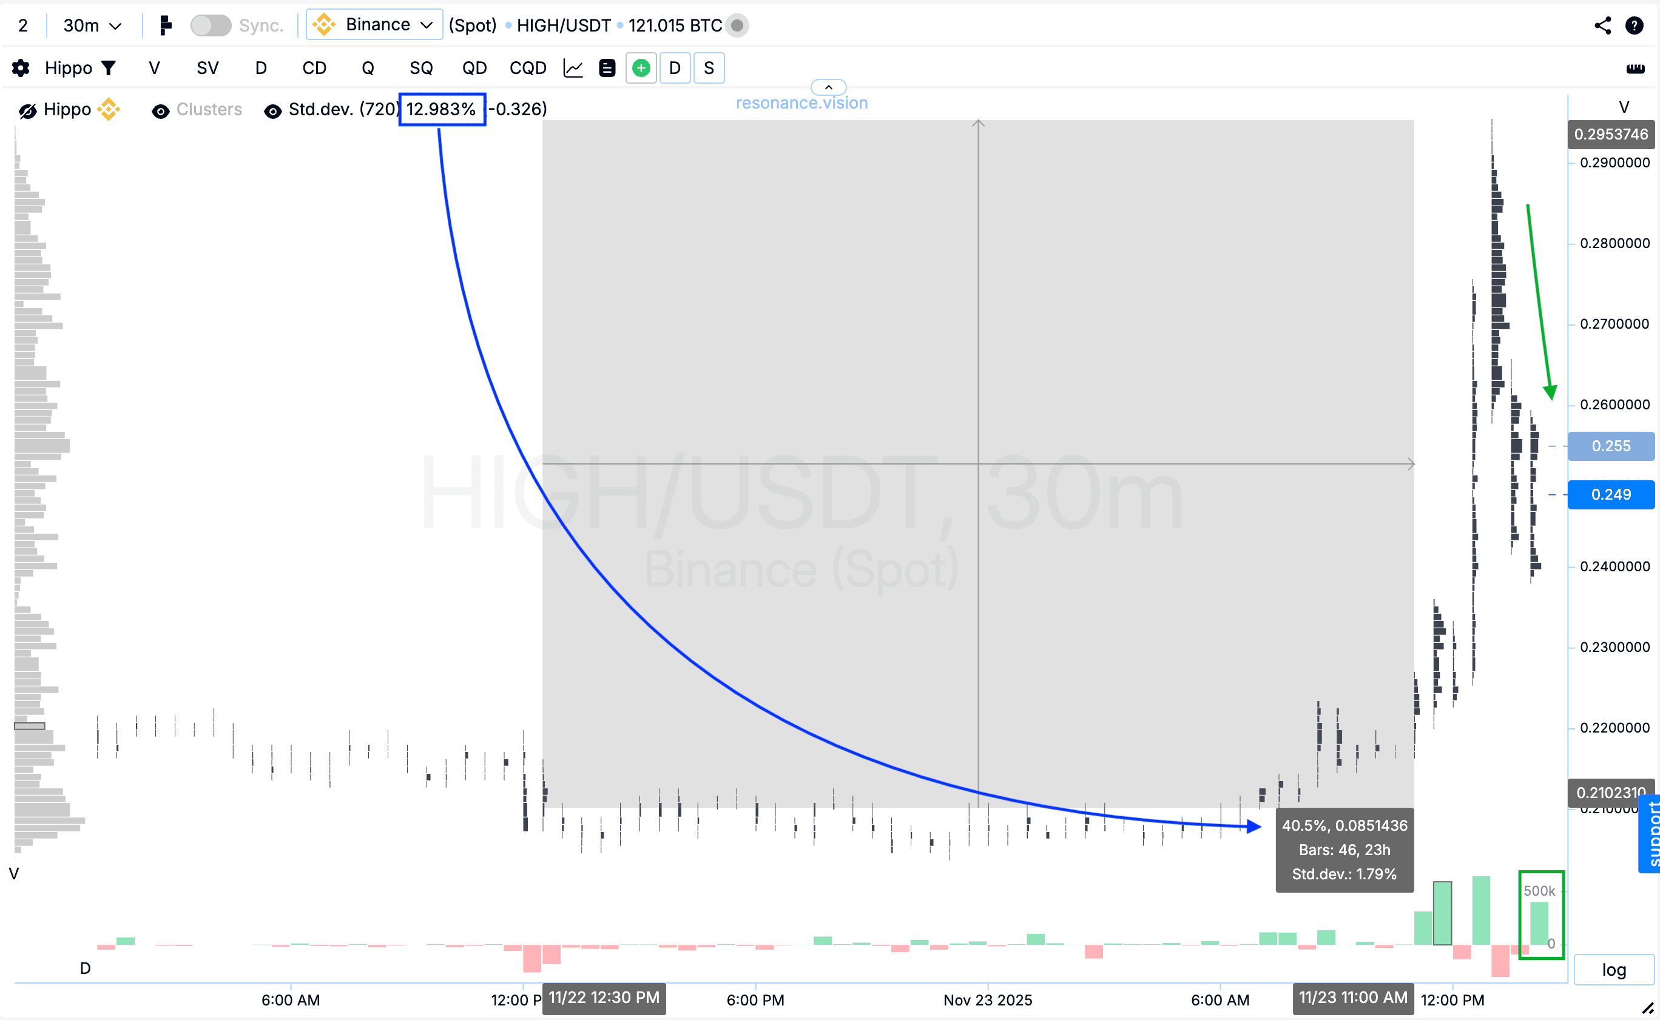Click the green plus add button
This screenshot has height=1020, width=1660.
click(641, 68)
